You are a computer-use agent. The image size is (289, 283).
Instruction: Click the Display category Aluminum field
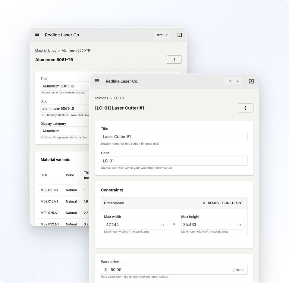click(65, 131)
